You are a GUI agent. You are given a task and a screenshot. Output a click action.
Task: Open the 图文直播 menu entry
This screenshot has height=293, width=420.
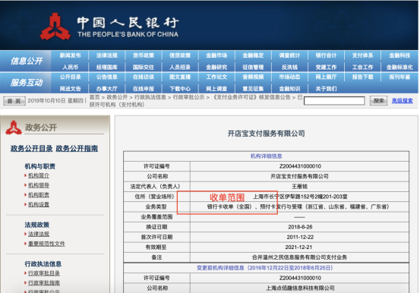(180, 77)
